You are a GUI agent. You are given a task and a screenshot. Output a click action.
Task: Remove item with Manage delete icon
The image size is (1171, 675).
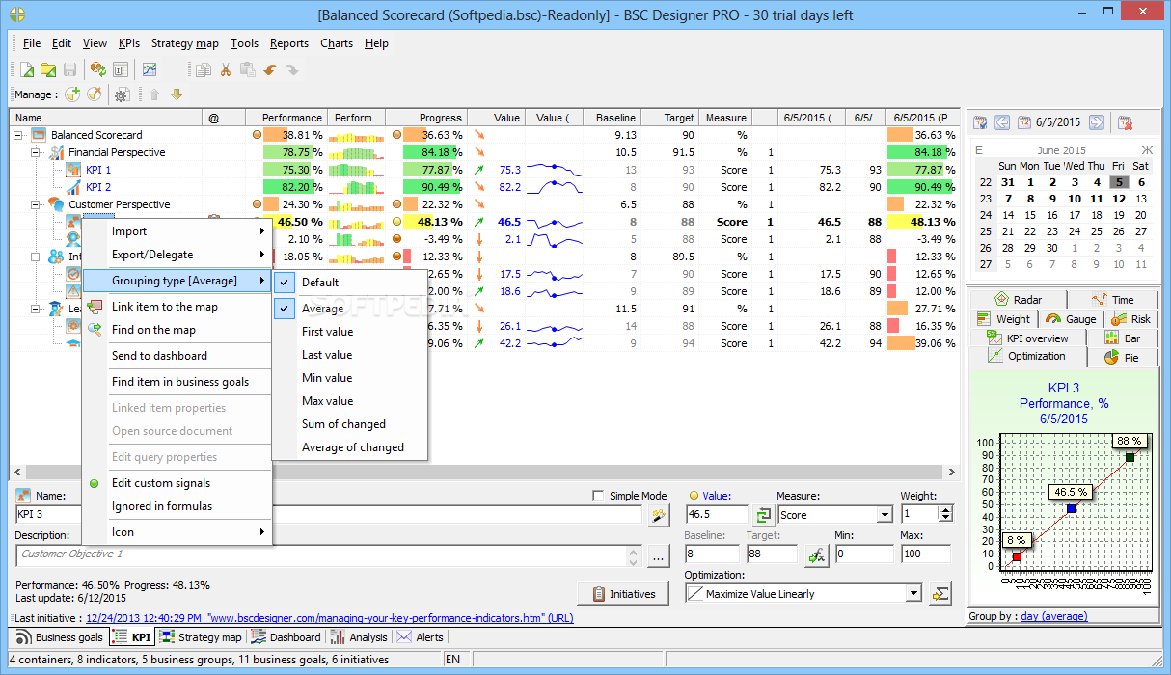pyautogui.click(x=94, y=94)
